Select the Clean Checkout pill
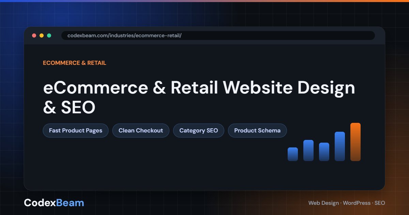Screen dimensions: 409x215 [141, 131]
